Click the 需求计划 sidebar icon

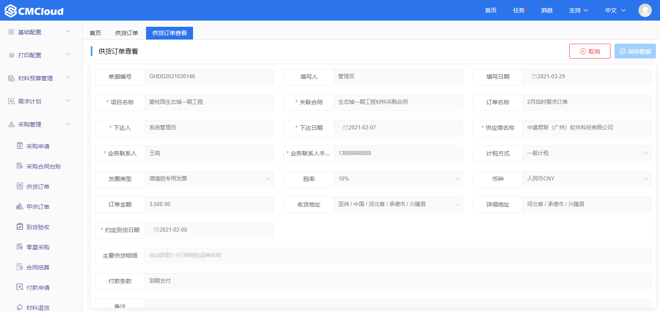[x=12, y=101]
